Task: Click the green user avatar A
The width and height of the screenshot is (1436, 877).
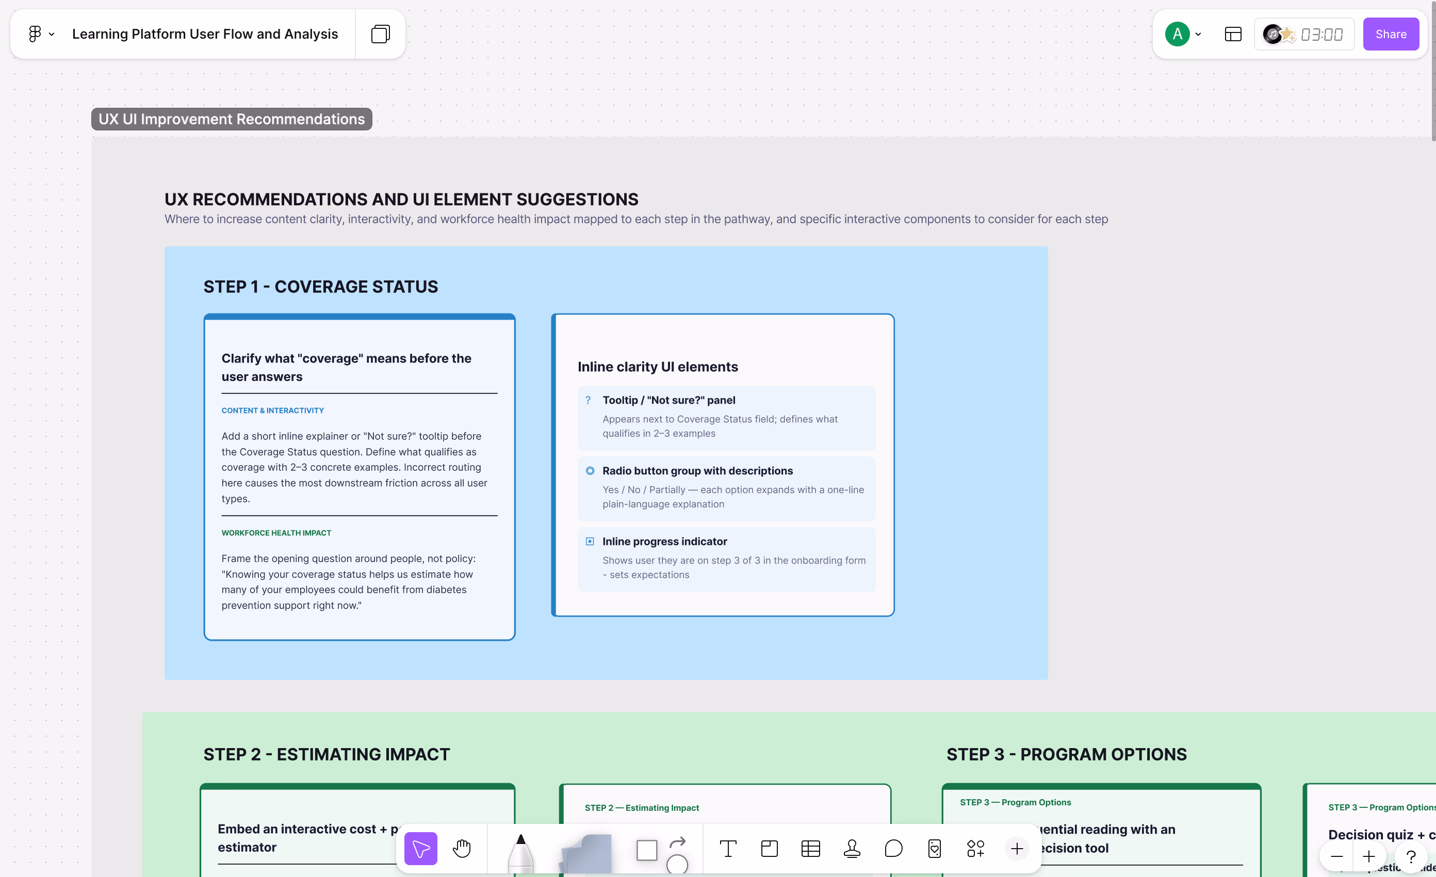Action: pyautogui.click(x=1177, y=34)
